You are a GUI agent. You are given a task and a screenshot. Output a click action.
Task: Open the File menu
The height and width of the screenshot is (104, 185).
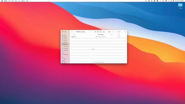click(9, 1)
